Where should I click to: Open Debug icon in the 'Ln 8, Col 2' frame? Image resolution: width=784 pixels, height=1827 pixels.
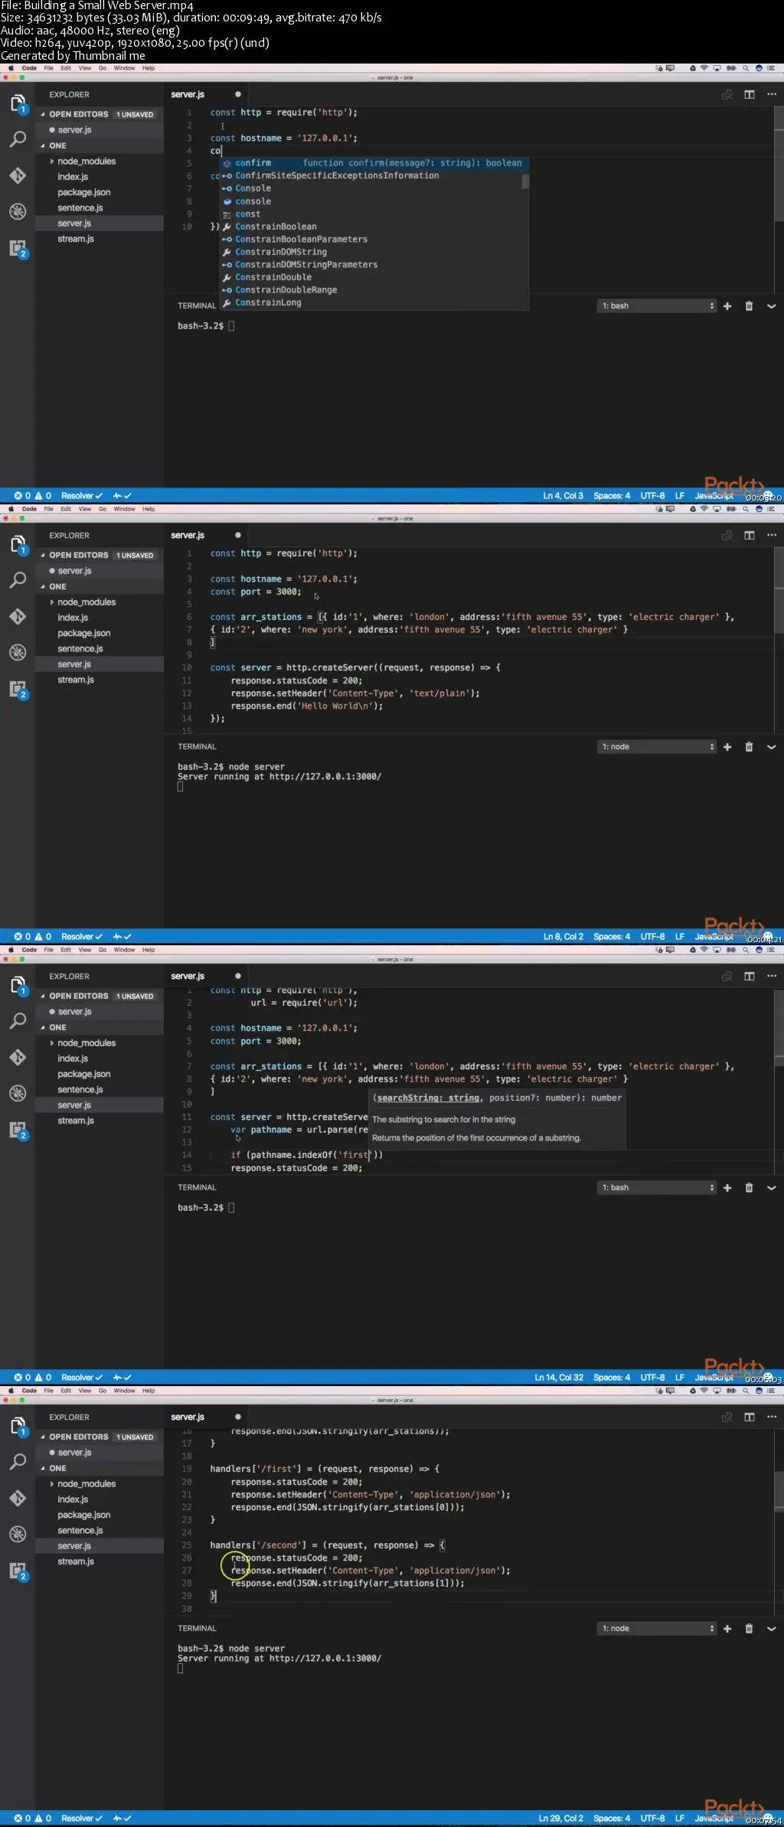[x=18, y=652]
